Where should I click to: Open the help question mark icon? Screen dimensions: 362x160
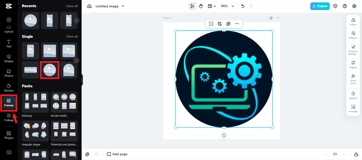pos(345,6)
